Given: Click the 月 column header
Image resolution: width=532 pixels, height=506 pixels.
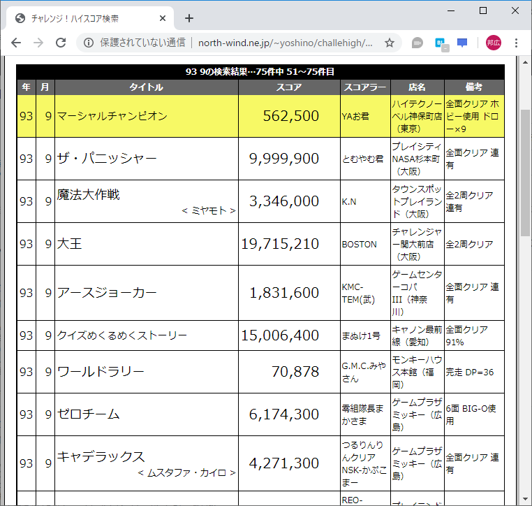Looking at the screenshot, I should coord(45,87).
